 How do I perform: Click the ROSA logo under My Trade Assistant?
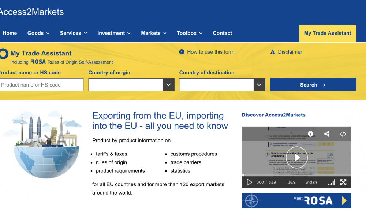click(x=38, y=62)
